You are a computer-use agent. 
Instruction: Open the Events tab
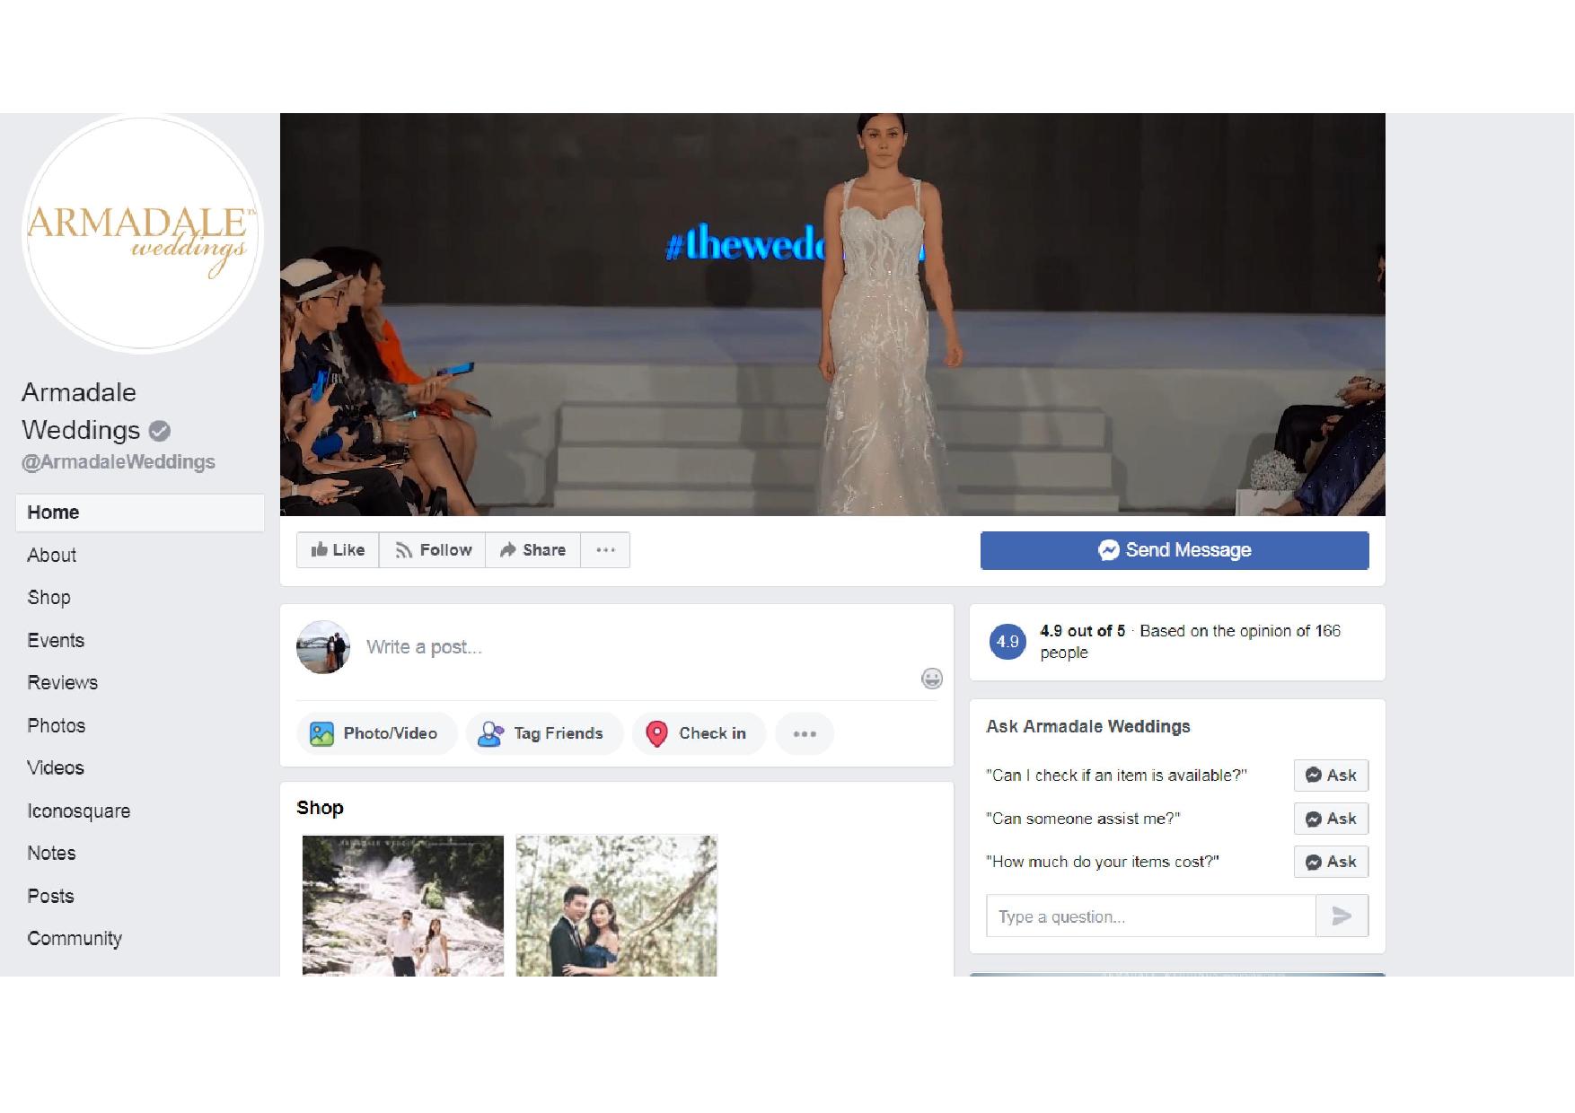tap(56, 641)
